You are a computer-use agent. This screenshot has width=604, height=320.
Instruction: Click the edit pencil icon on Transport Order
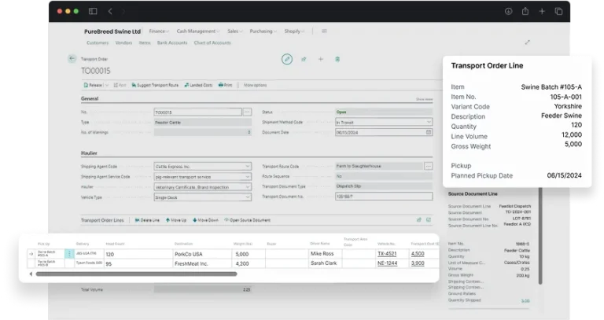tap(287, 59)
